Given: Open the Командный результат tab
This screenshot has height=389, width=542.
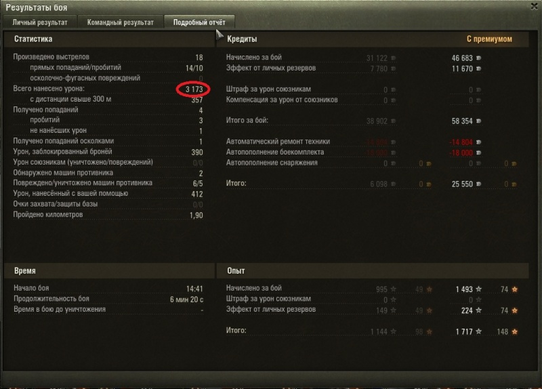Looking at the screenshot, I should point(121,22).
